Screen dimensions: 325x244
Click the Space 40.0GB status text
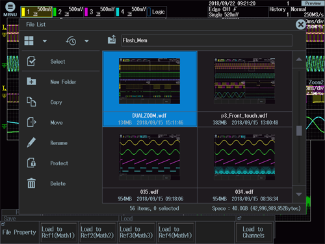pyautogui.click(x=256, y=208)
